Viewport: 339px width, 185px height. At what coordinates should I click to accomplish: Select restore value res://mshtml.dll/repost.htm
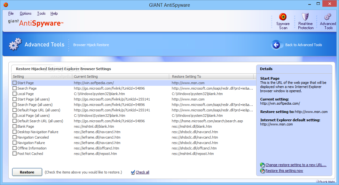pos(193,154)
